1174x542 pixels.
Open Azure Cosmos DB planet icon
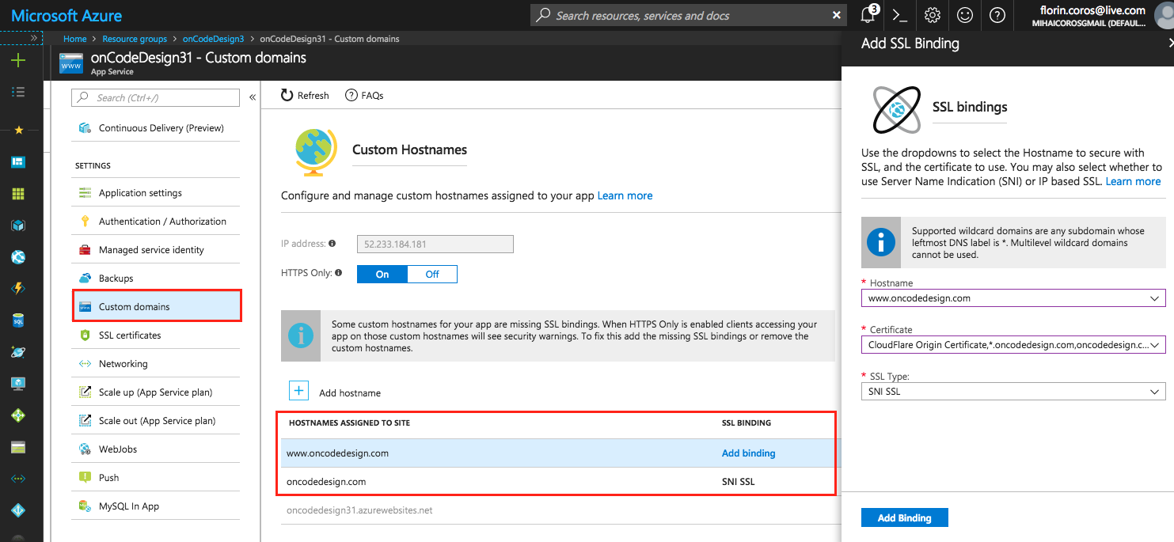(x=17, y=352)
